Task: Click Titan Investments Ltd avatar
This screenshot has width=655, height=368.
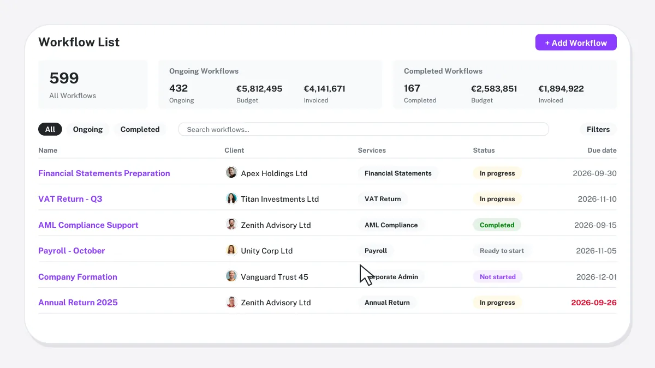Action: coord(231,198)
